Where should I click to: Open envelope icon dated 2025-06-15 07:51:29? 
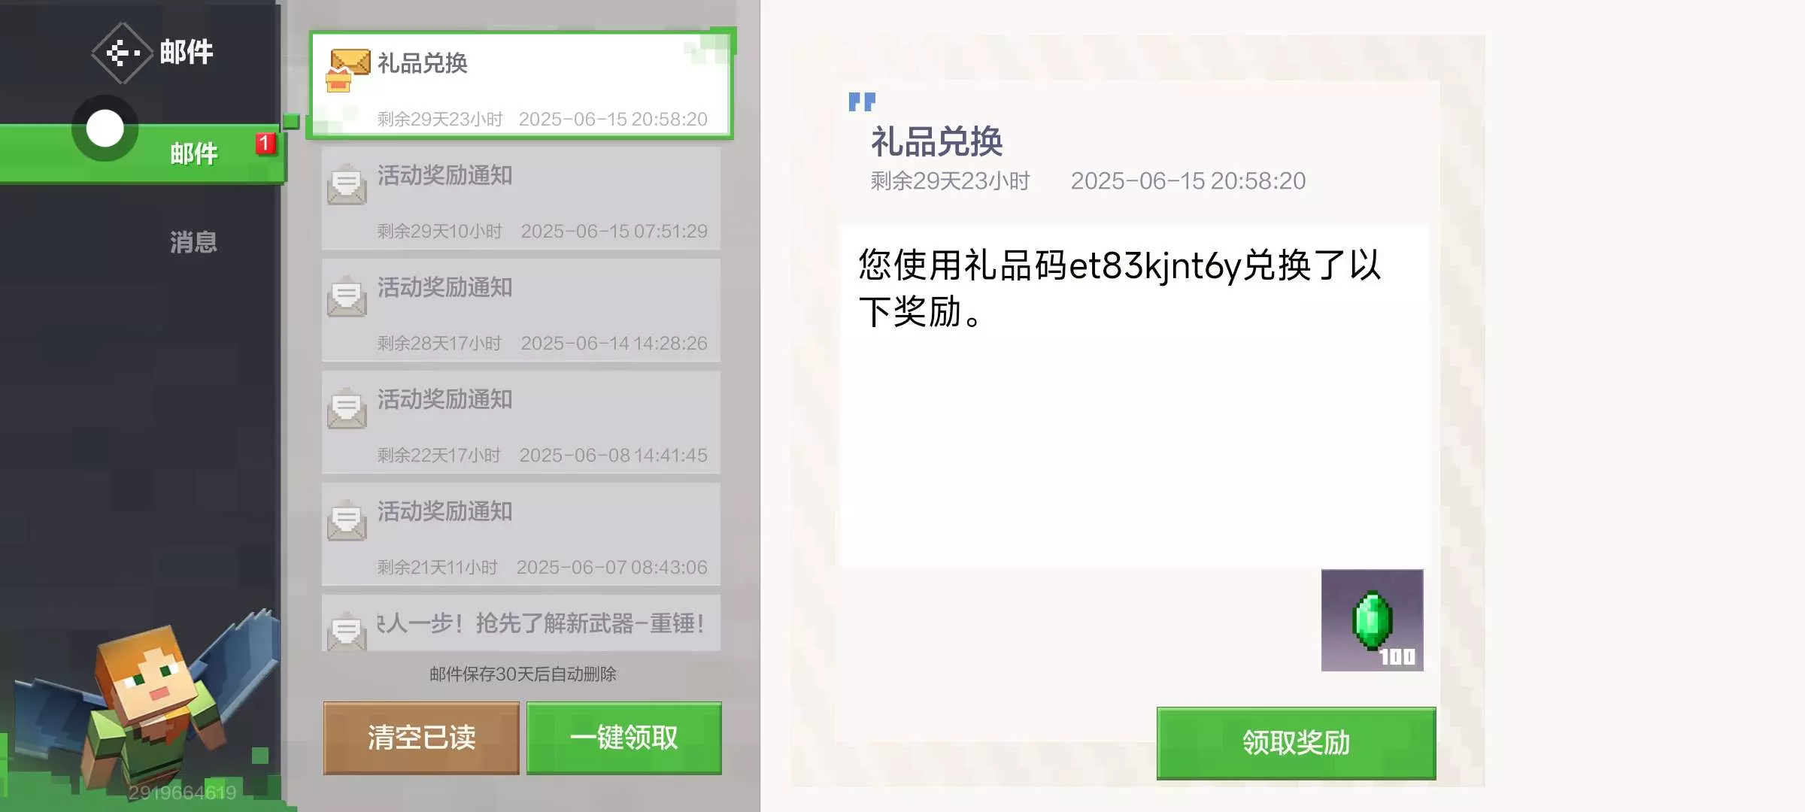click(x=347, y=183)
